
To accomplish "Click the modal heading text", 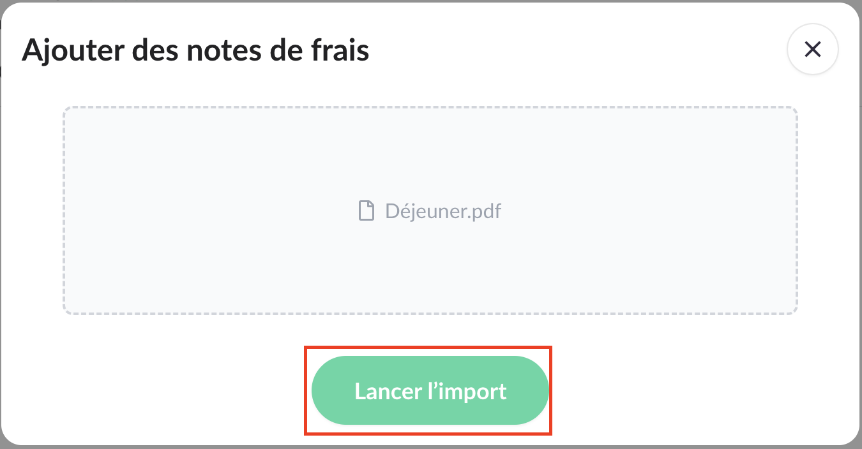I will coord(195,50).
